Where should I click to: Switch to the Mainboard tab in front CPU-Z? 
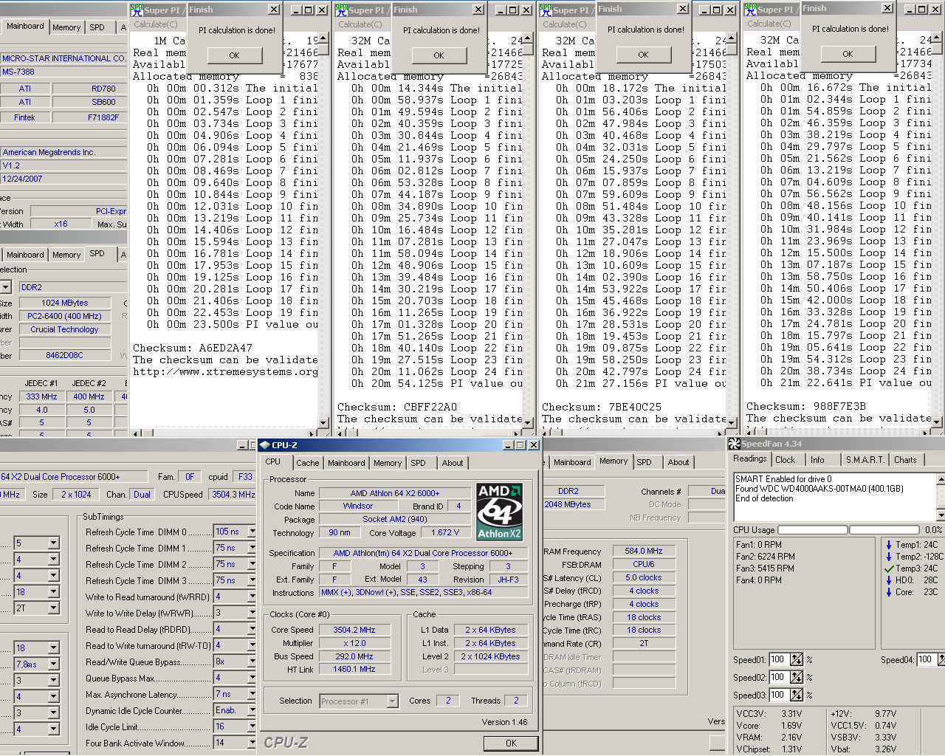346,463
